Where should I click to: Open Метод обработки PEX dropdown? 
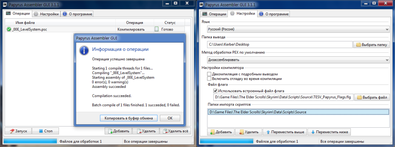[298, 60]
